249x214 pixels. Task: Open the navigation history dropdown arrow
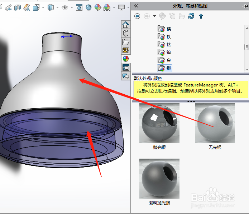(x=154, y=16)
